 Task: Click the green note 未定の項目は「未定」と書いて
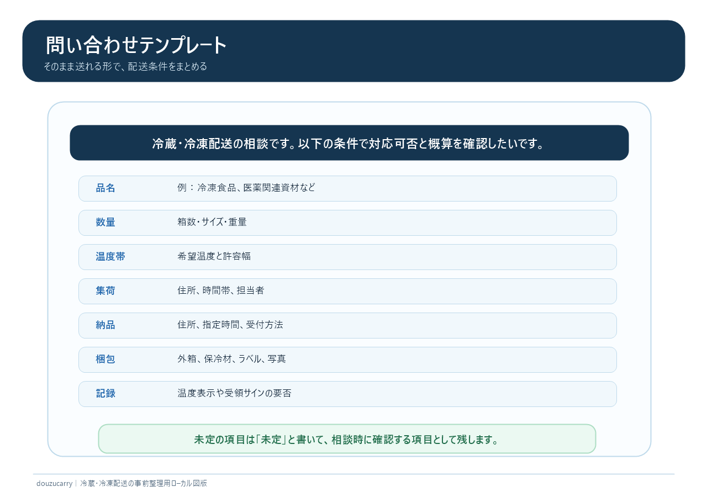347,440
